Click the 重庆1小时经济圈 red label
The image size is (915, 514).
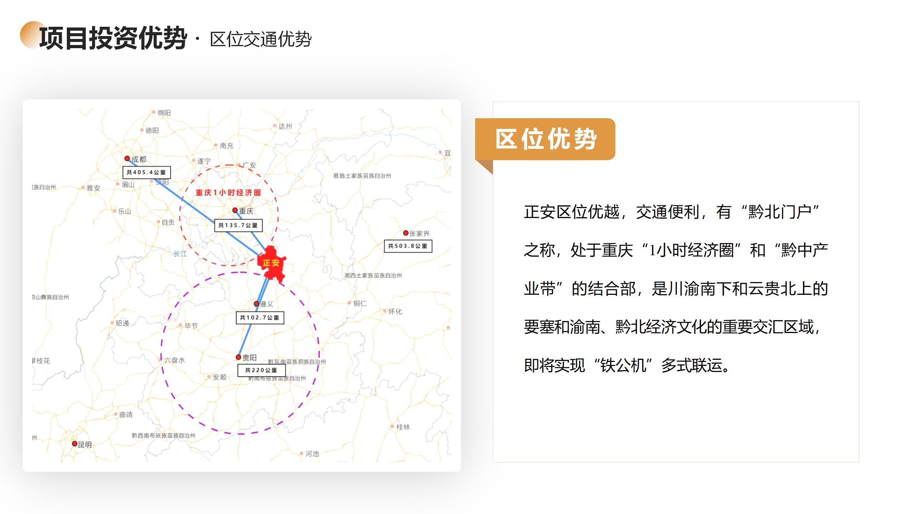228,193
